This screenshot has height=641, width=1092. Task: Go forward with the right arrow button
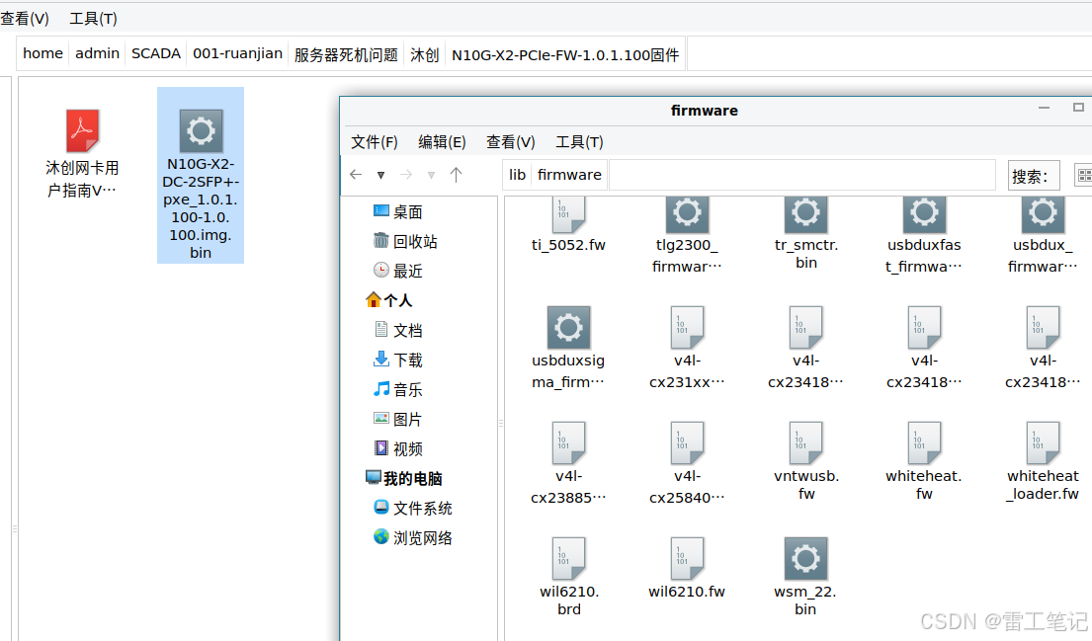406,175
